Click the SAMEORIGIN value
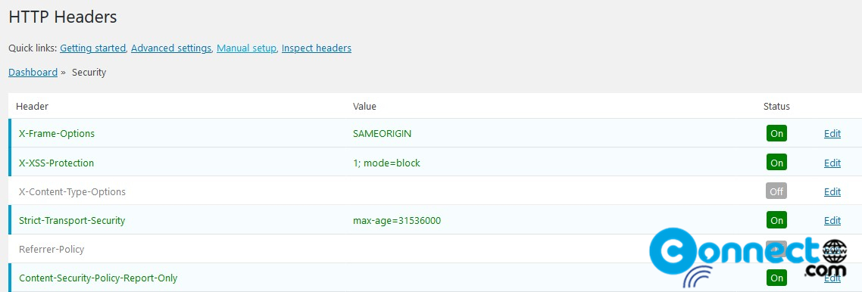The image size is (862, 292). click(x=382, y=133)
